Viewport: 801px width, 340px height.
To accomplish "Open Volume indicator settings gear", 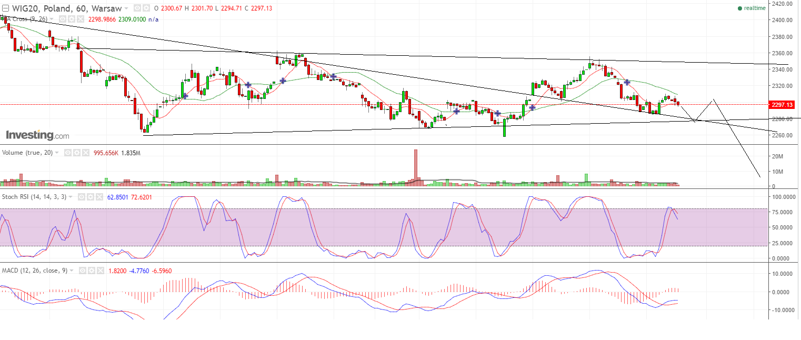I will pos(77,153).
